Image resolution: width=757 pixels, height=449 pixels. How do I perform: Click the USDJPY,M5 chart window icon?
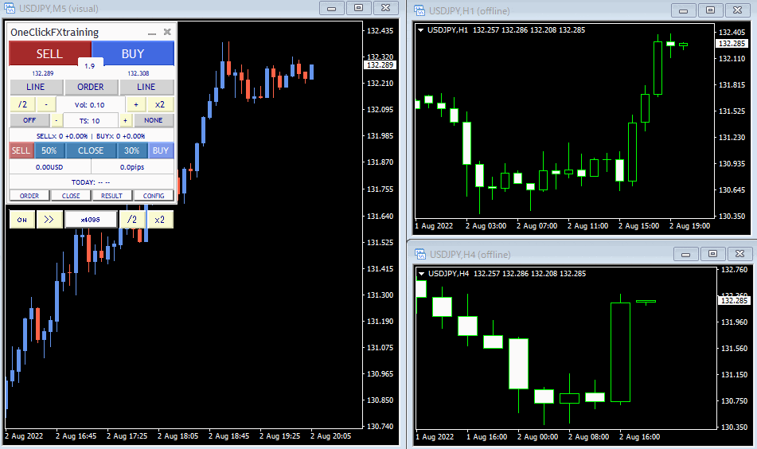(x=9, y=8)
